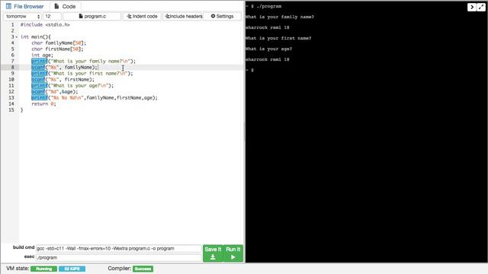Switch to the File Browser tab
The width and height of the screenshot is (488, 274).
pyautogui.click(x=25, y=6)
